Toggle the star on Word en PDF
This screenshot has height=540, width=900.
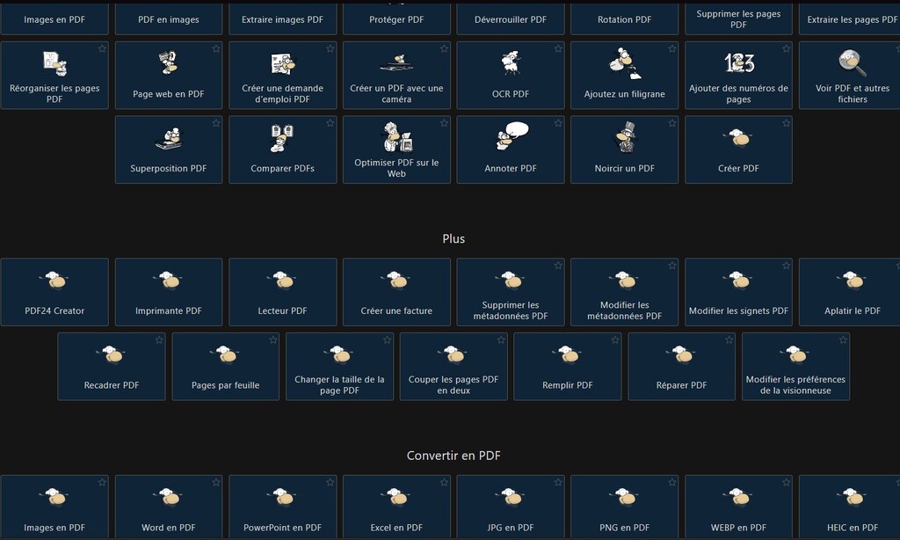click(x=216, y=482)
